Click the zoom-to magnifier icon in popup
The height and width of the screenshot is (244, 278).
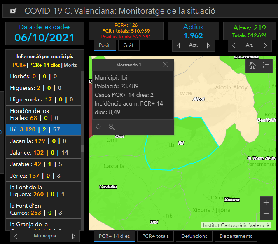[112, 127]
